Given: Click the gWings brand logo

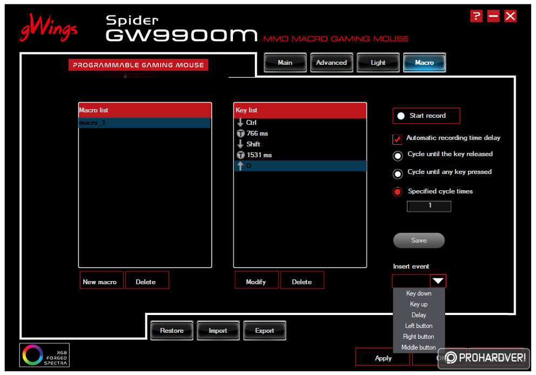Looking at the screenshot, I should coord(49,28).
